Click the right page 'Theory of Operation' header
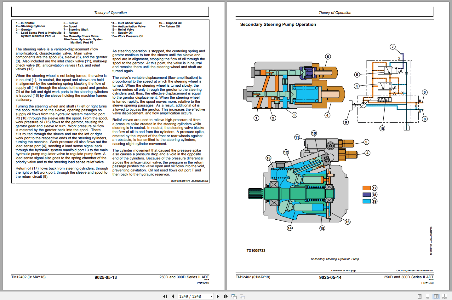452x300 pixels. [x=335, y=13]
